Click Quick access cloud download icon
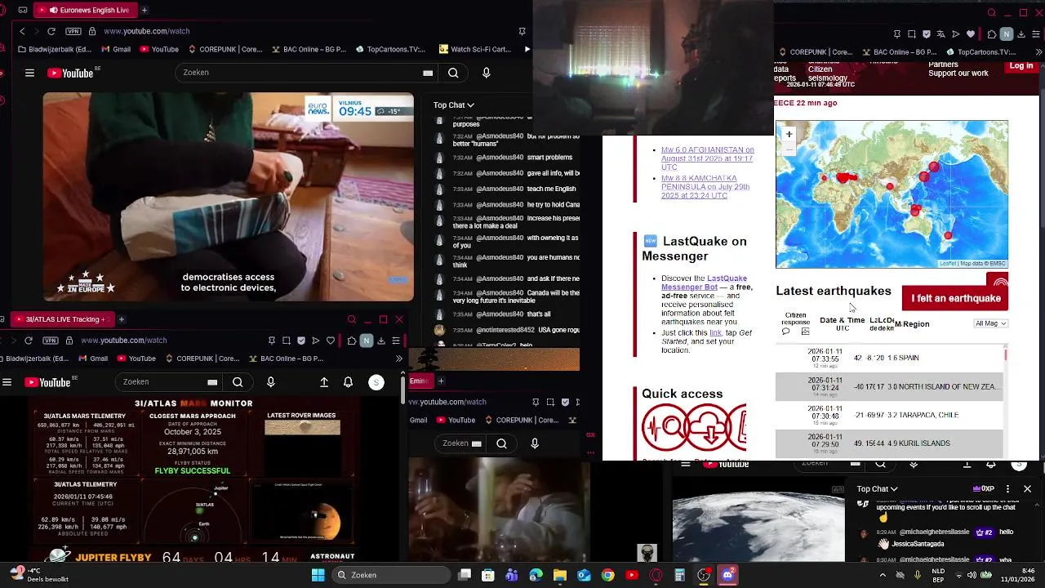1045x588 pixels. (x=710, y=427)
